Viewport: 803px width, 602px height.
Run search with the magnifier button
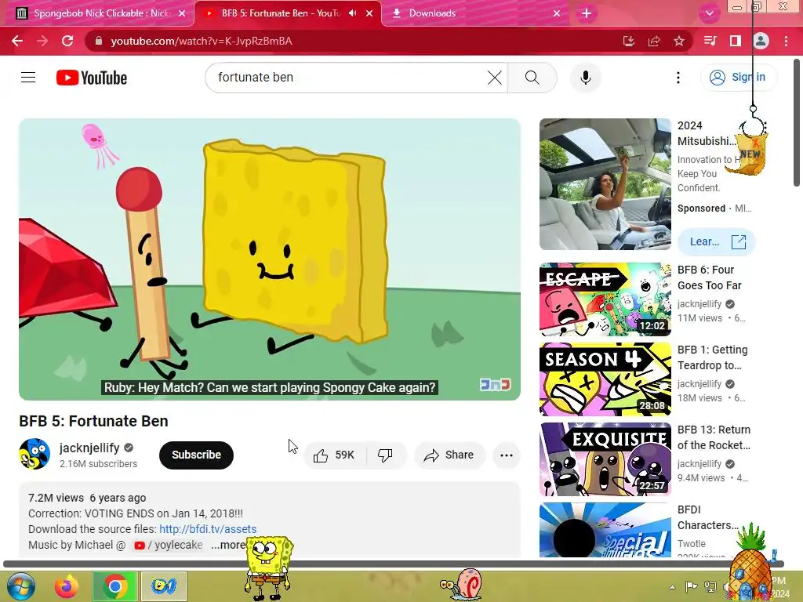coord(532,78)
